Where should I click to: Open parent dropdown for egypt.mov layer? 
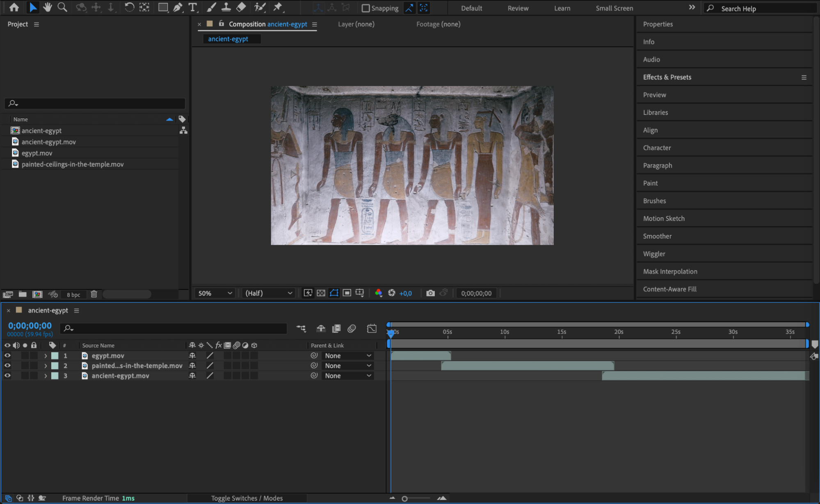pyautogui.click(x=347, y=356)
